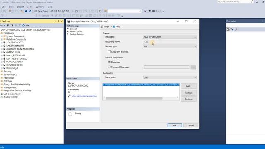Click the Quick Launch search field
The height and width of the screenshot is (149, 265).
tap(234, 2)
